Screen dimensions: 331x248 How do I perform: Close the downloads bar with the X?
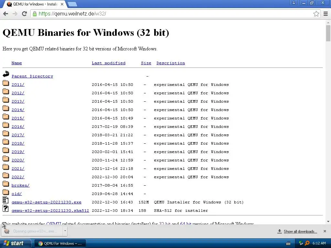325,231
